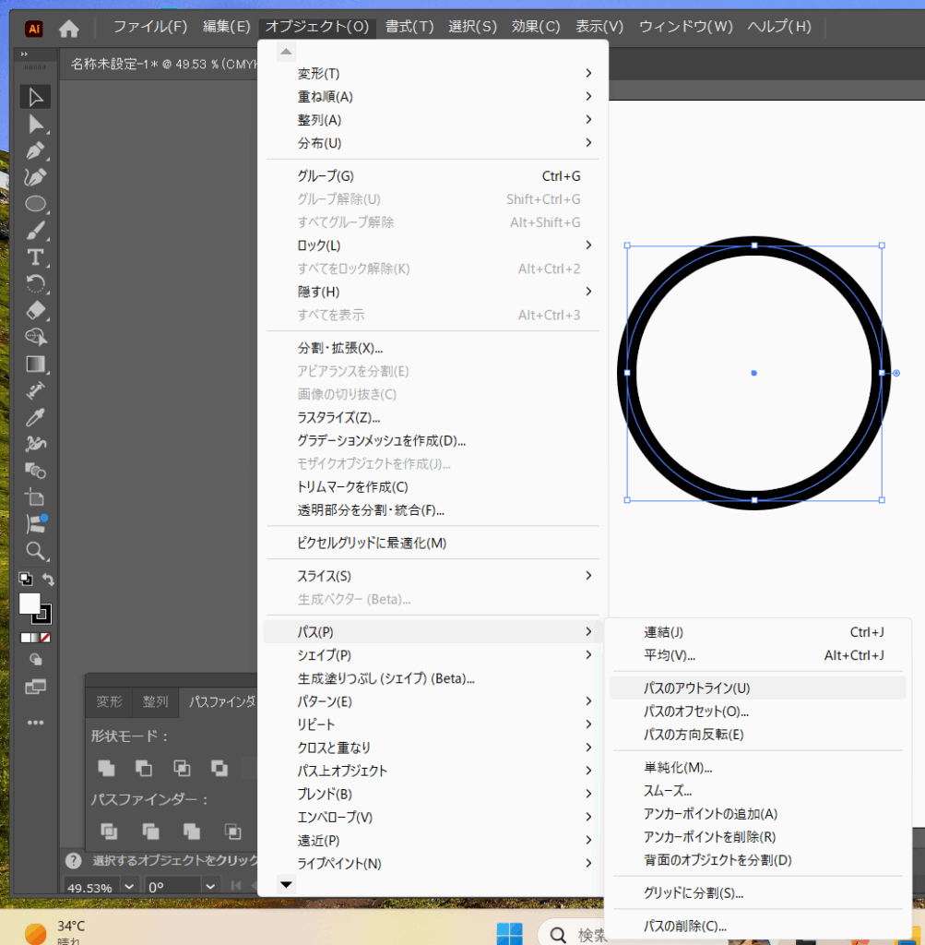Screen dimensions: 925x945
Task: Open the rotation angle dropdown
Action: coord(210,888)
